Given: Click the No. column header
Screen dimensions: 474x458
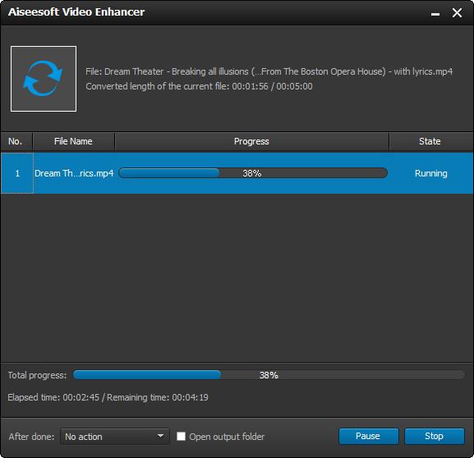Looking at the screenshot, I should tap(16, 141).
